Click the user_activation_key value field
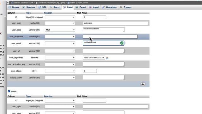 pyautogui.click(x=104, y=64)
